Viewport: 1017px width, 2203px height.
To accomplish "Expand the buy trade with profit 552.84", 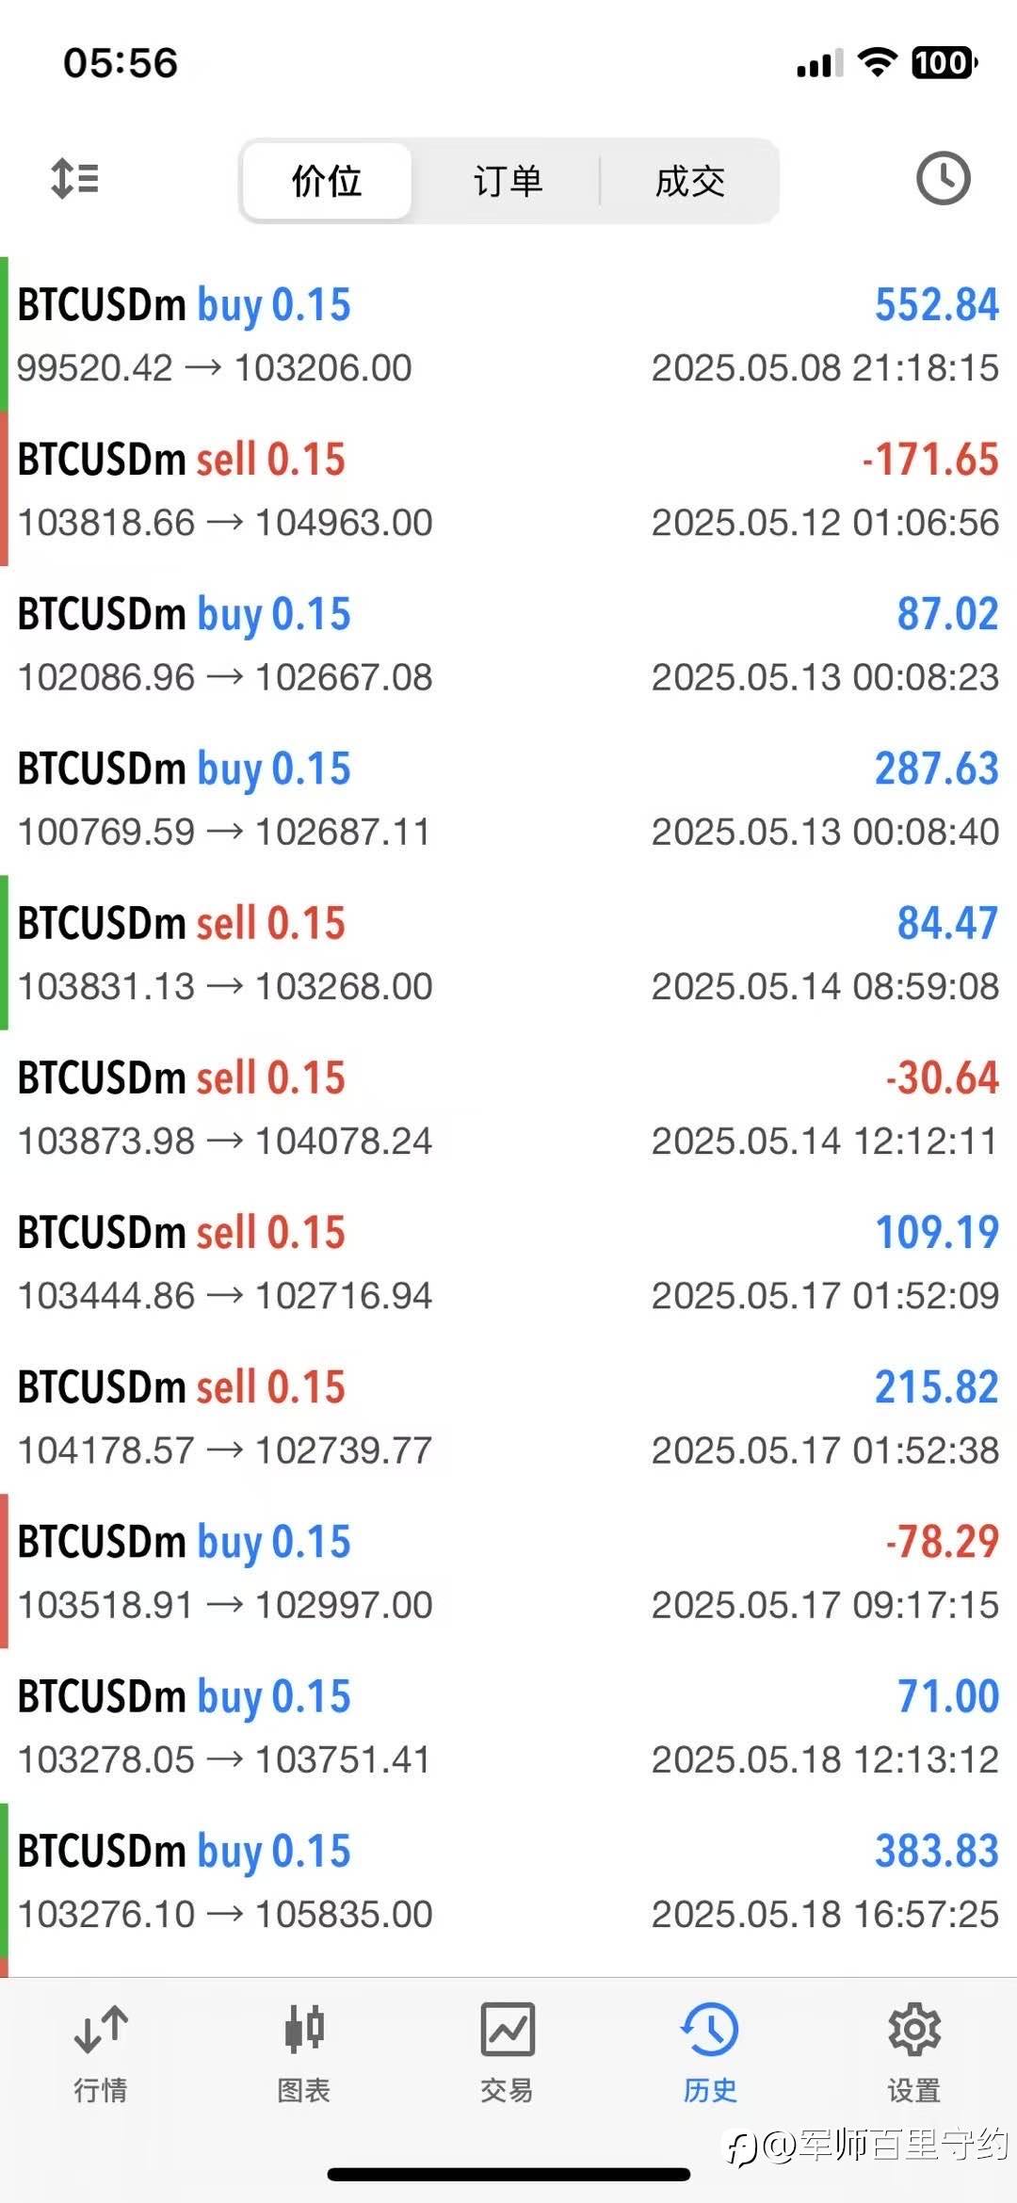I will click(508, 334).
